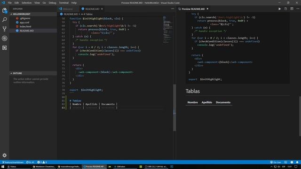Open the File menu
This screenshot has width=301, height=169.
[9, 3]
